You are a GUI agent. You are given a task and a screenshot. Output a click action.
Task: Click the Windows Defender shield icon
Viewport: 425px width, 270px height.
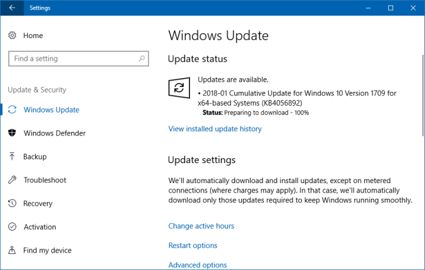12,133
